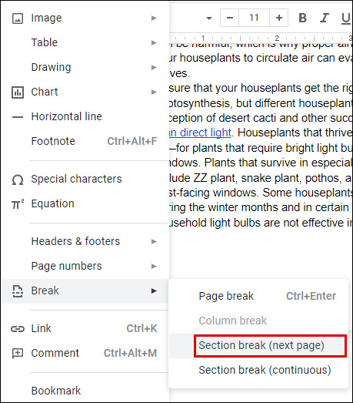Toggle italic formatting in toolbar
The height and width of the screenshot is (403, 353).
click(325, 18)
